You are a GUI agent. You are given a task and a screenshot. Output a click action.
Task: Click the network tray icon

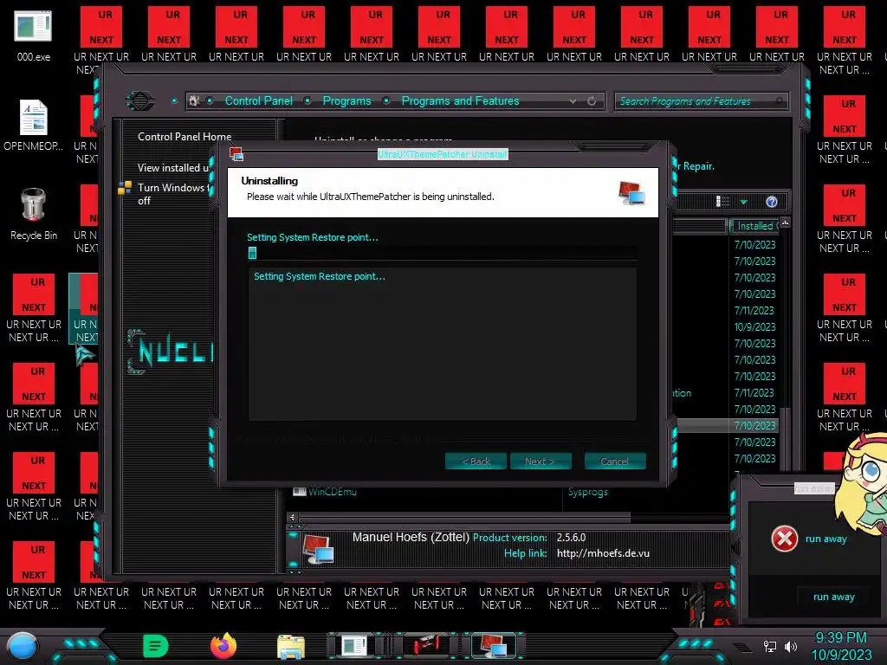(x=769, y=646)
